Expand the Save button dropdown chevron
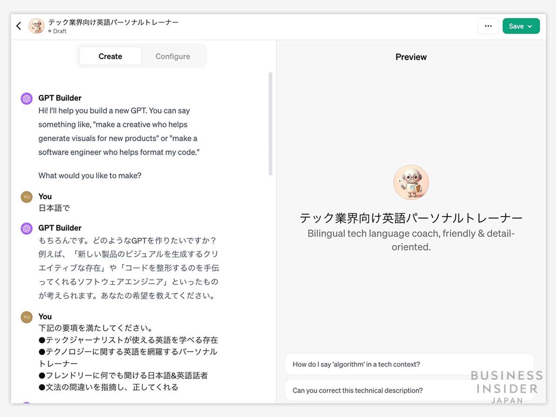 pyautogui.click(x=530, y=26)
